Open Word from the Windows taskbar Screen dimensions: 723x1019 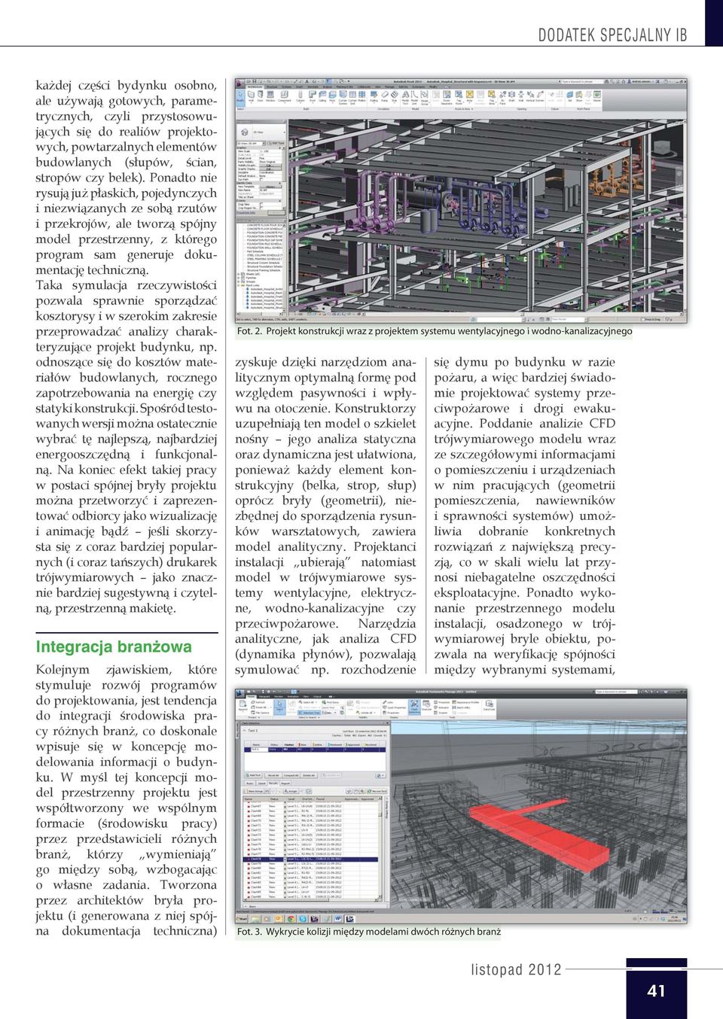pyautogui.click(x=337, y=919)
